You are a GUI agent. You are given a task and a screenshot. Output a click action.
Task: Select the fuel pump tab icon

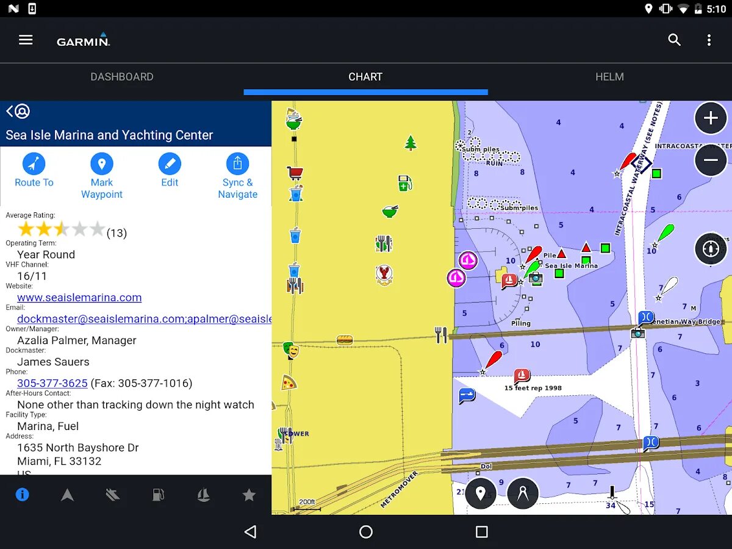[x=159, y=495]
